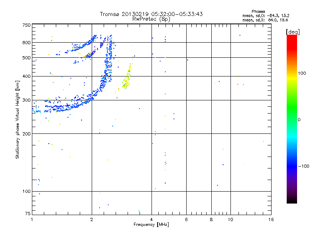
Task: Click the colorbar label '0'
Action: [299, 120]
